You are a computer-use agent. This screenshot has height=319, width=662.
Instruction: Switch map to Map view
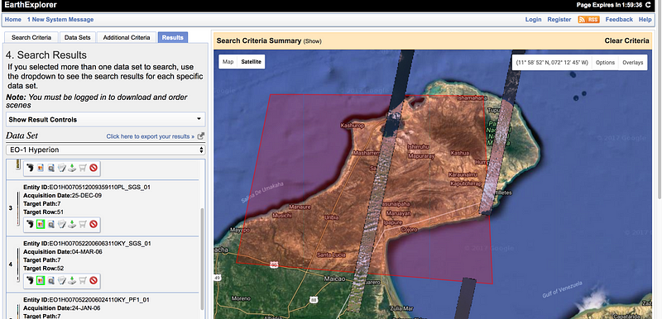tap(228, 61)
